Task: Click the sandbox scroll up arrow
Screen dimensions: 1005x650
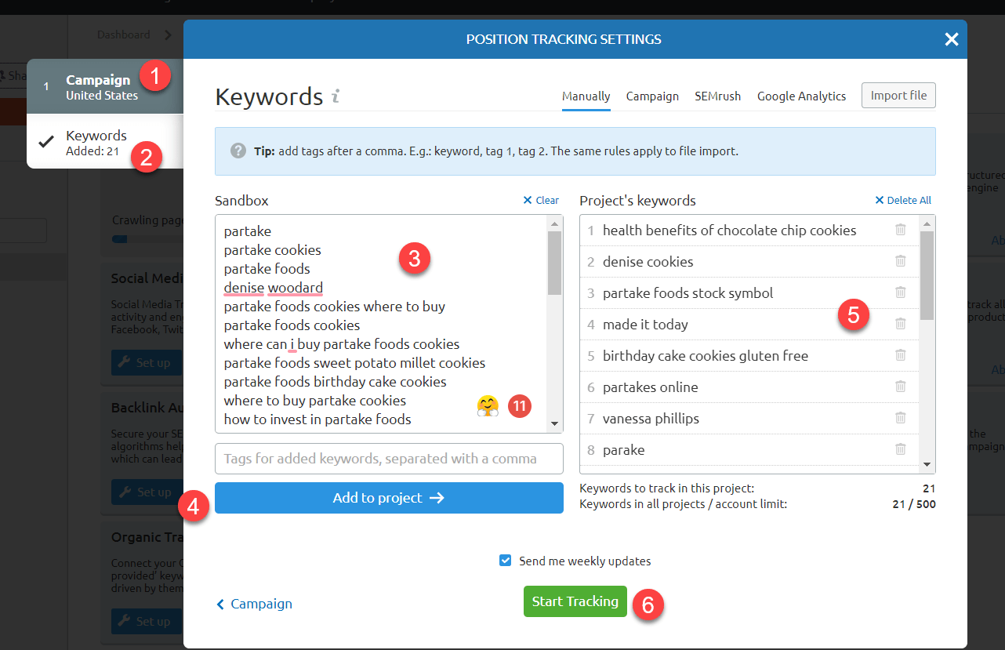Action: point(555,224)
